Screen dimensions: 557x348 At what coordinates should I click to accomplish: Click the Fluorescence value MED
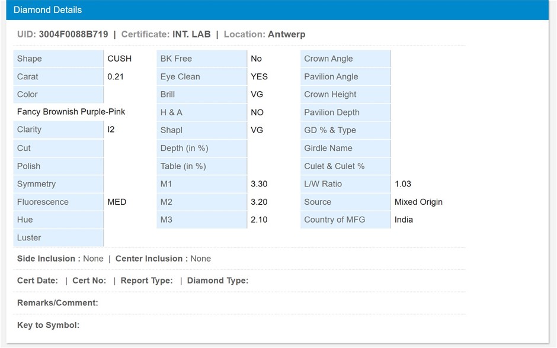117,202
